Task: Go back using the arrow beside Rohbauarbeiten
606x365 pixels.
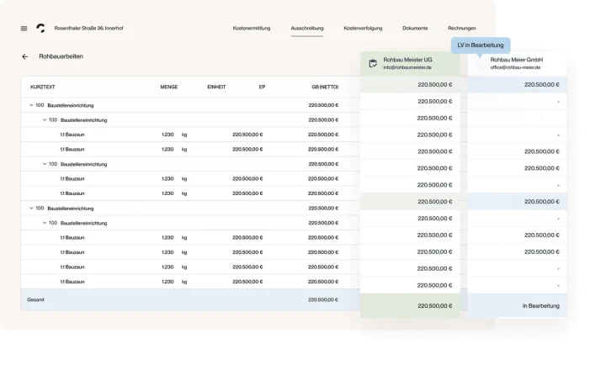Action: tap(24, 57)
